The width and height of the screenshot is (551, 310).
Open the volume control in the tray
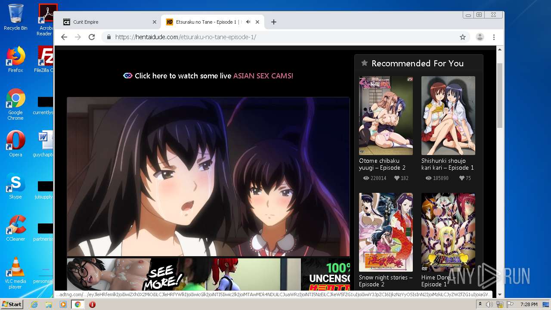point(489,304)
